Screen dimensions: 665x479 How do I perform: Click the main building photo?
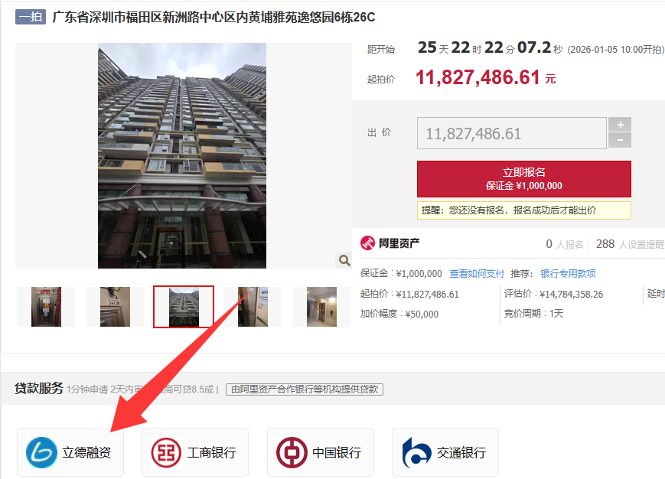click(x=182, y=155)
